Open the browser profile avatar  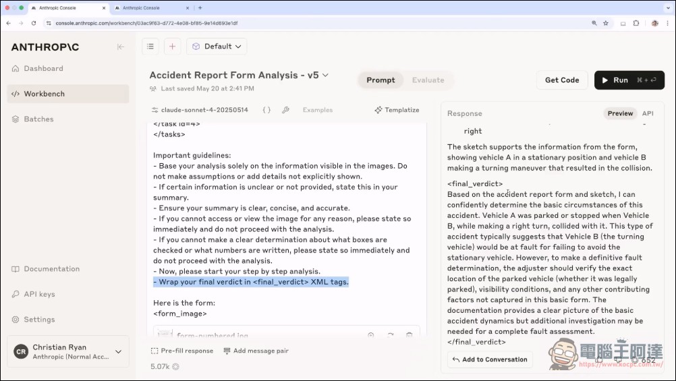coord(655,24)
